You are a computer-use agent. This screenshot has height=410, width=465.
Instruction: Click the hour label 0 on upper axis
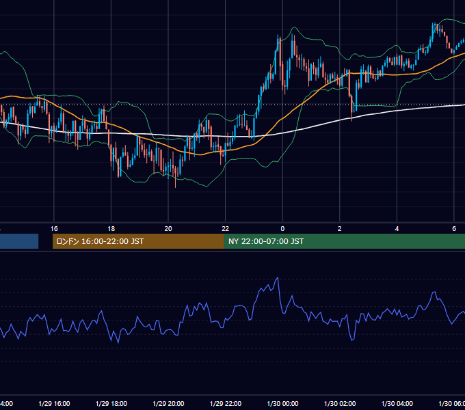coord(282,228)
